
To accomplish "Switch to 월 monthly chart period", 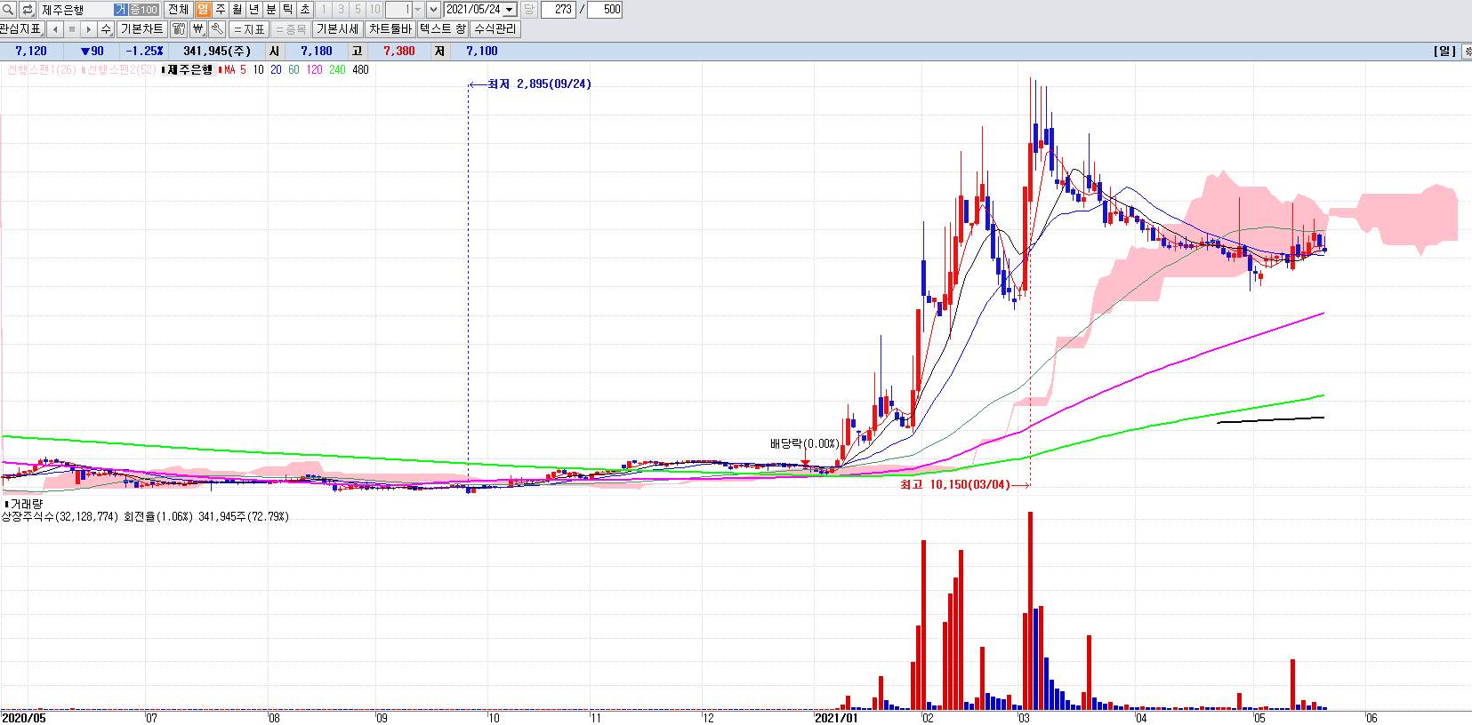I will pyautogui.click(x=237, y=10).
